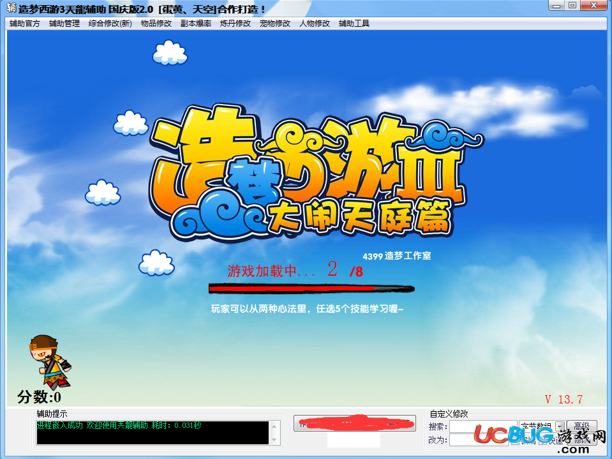Maximize the 天龍辅助 window
612x459 pixels.
point(572,6)
